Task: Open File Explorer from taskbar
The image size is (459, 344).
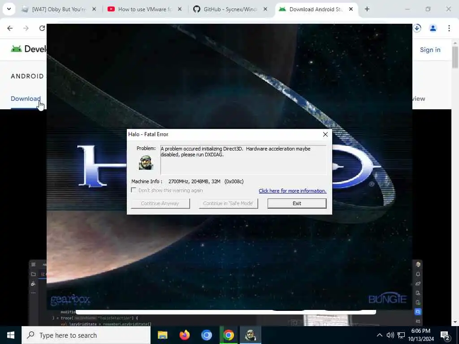Action: 162,335
